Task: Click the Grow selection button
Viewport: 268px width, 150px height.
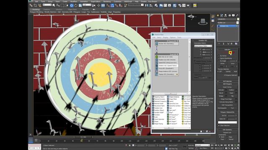Action: 233,64
